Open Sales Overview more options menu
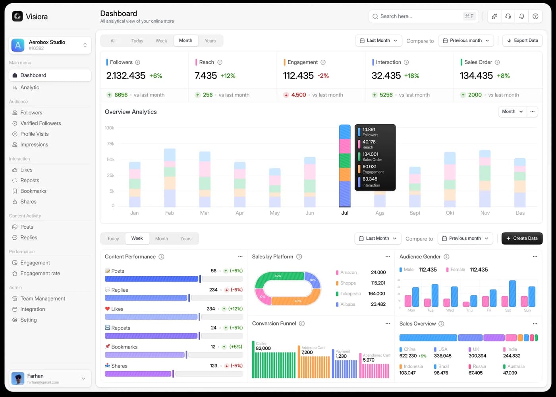The height and width of the screenshot is (397, 556). (535, 324)
